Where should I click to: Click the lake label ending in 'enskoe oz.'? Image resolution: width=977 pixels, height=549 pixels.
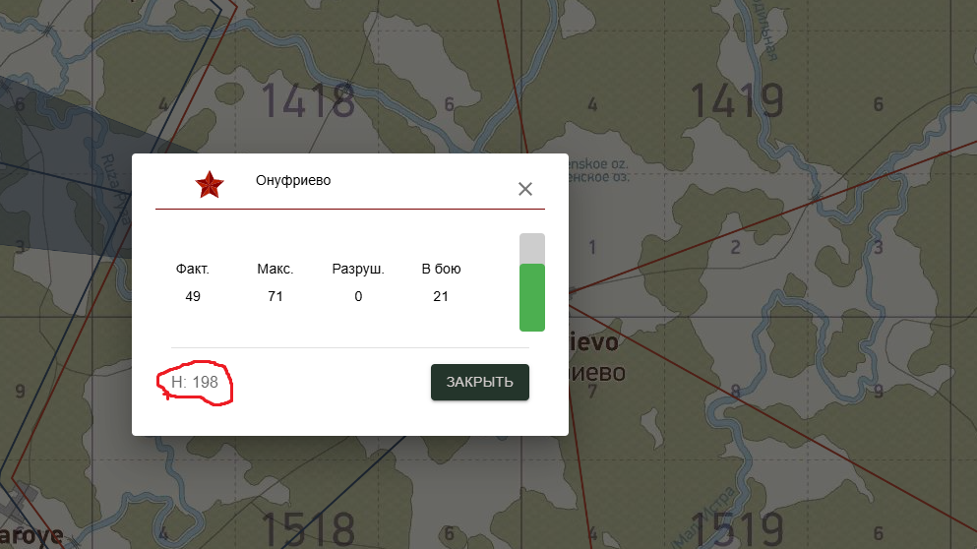coord(598,164)
